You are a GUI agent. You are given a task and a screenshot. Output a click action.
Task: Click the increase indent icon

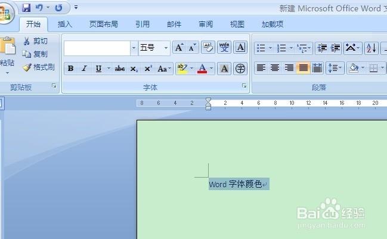point(335,48)
